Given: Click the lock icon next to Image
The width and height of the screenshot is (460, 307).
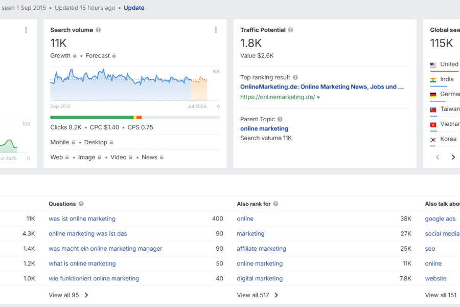Looking at the screenshot, I should pos(100,157).
